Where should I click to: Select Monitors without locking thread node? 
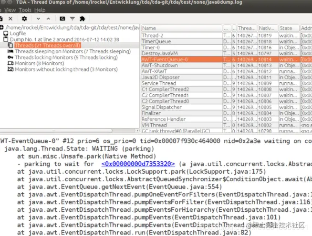coord(66,69)
